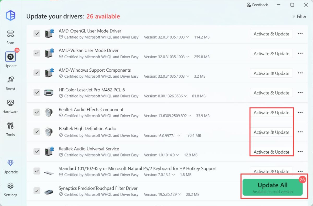Open the Hardware monitor section
Image resolution: width=313 pixels, height=206 pixels.
point(10,106)
